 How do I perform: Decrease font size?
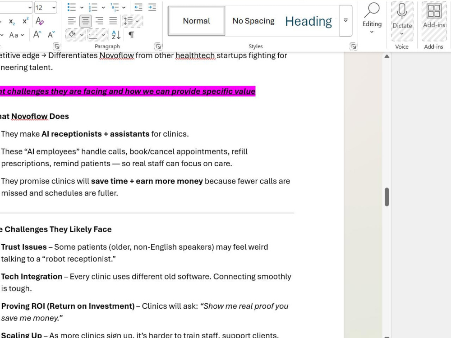(x=51, y=35)
